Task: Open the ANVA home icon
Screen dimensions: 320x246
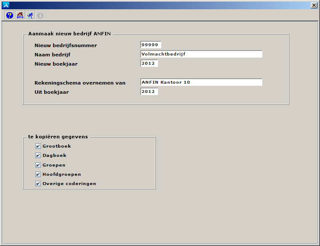Action: coord(20,15)
